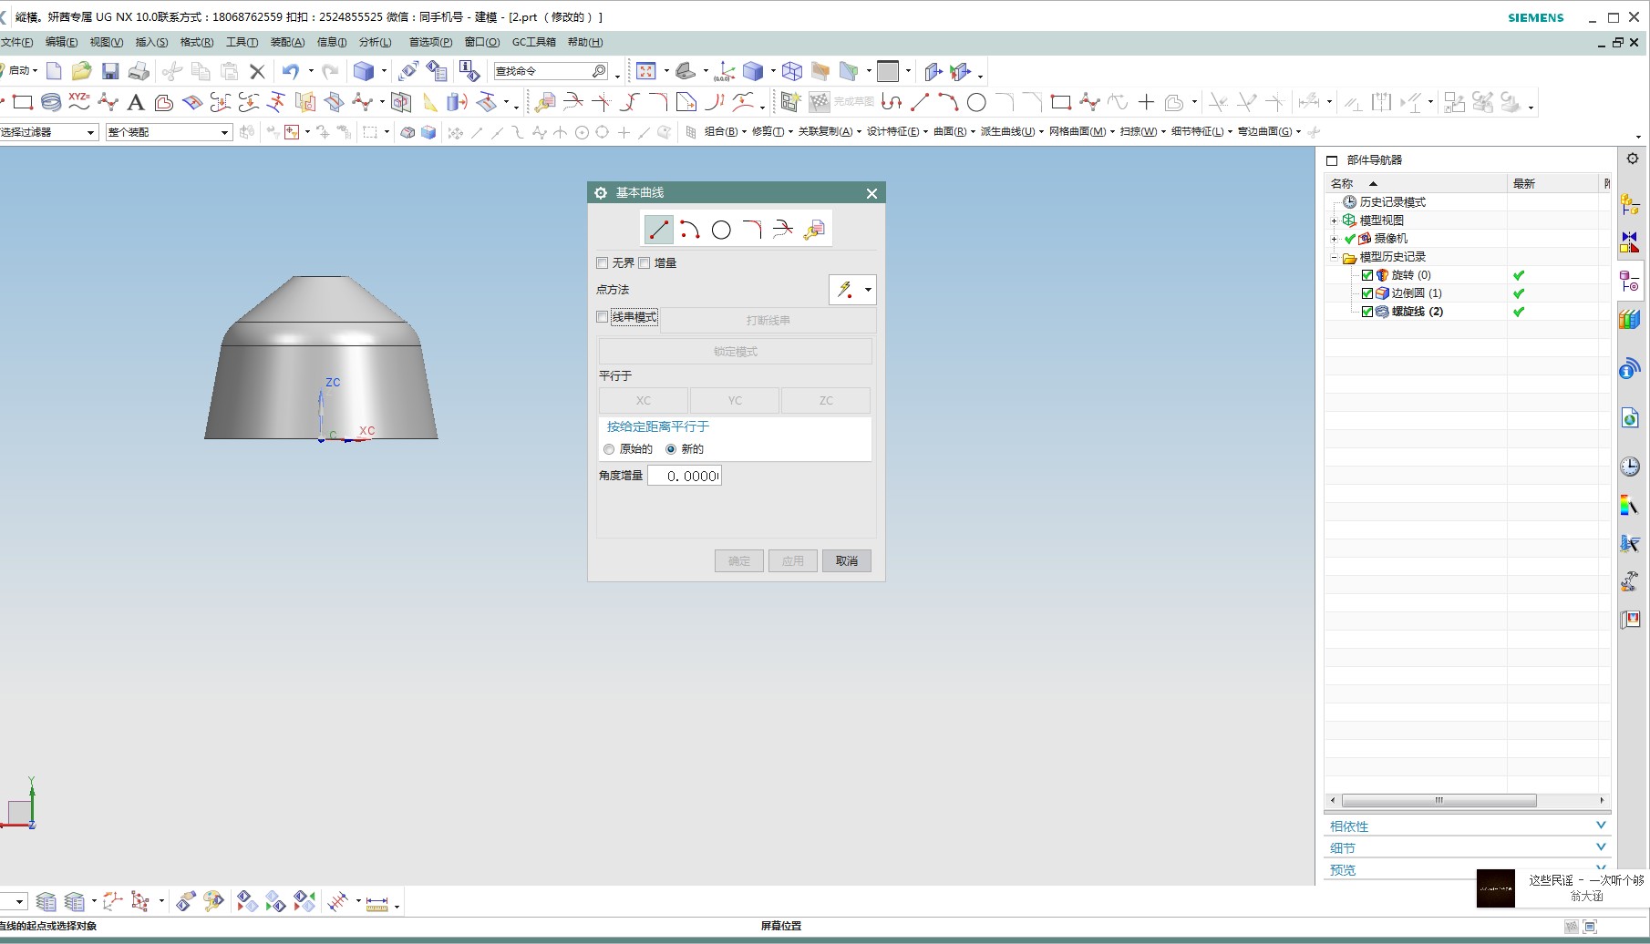The height and width of the screenshot is (944, 1650).
Task: Open the Assembly Navigator sidebar icon
Action: pos(1630,206)
